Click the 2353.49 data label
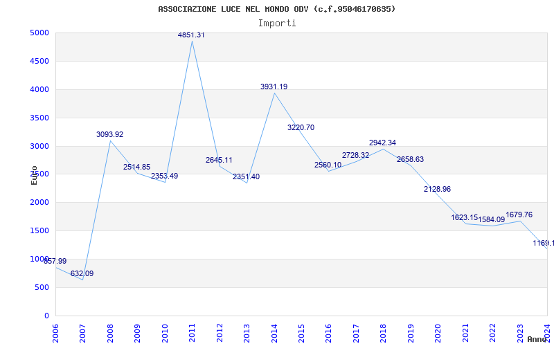Image resolution: width=554 pixels, height=346 pixels. pyautogui.click(x=165, y=176)
